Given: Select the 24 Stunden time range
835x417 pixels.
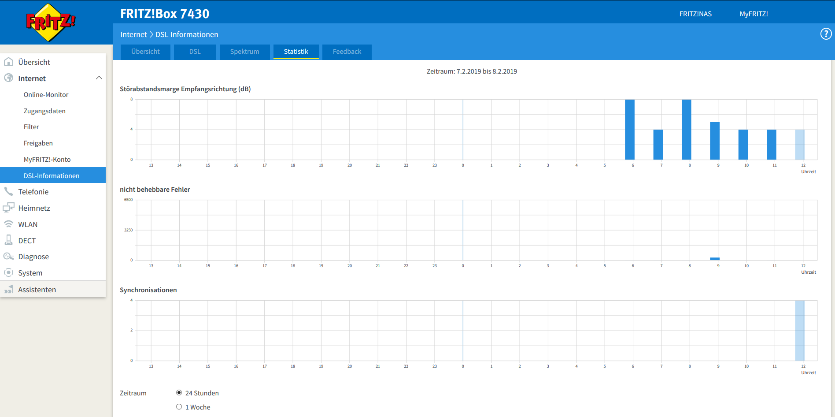Looking at the screenshot, I should [179, 393].
